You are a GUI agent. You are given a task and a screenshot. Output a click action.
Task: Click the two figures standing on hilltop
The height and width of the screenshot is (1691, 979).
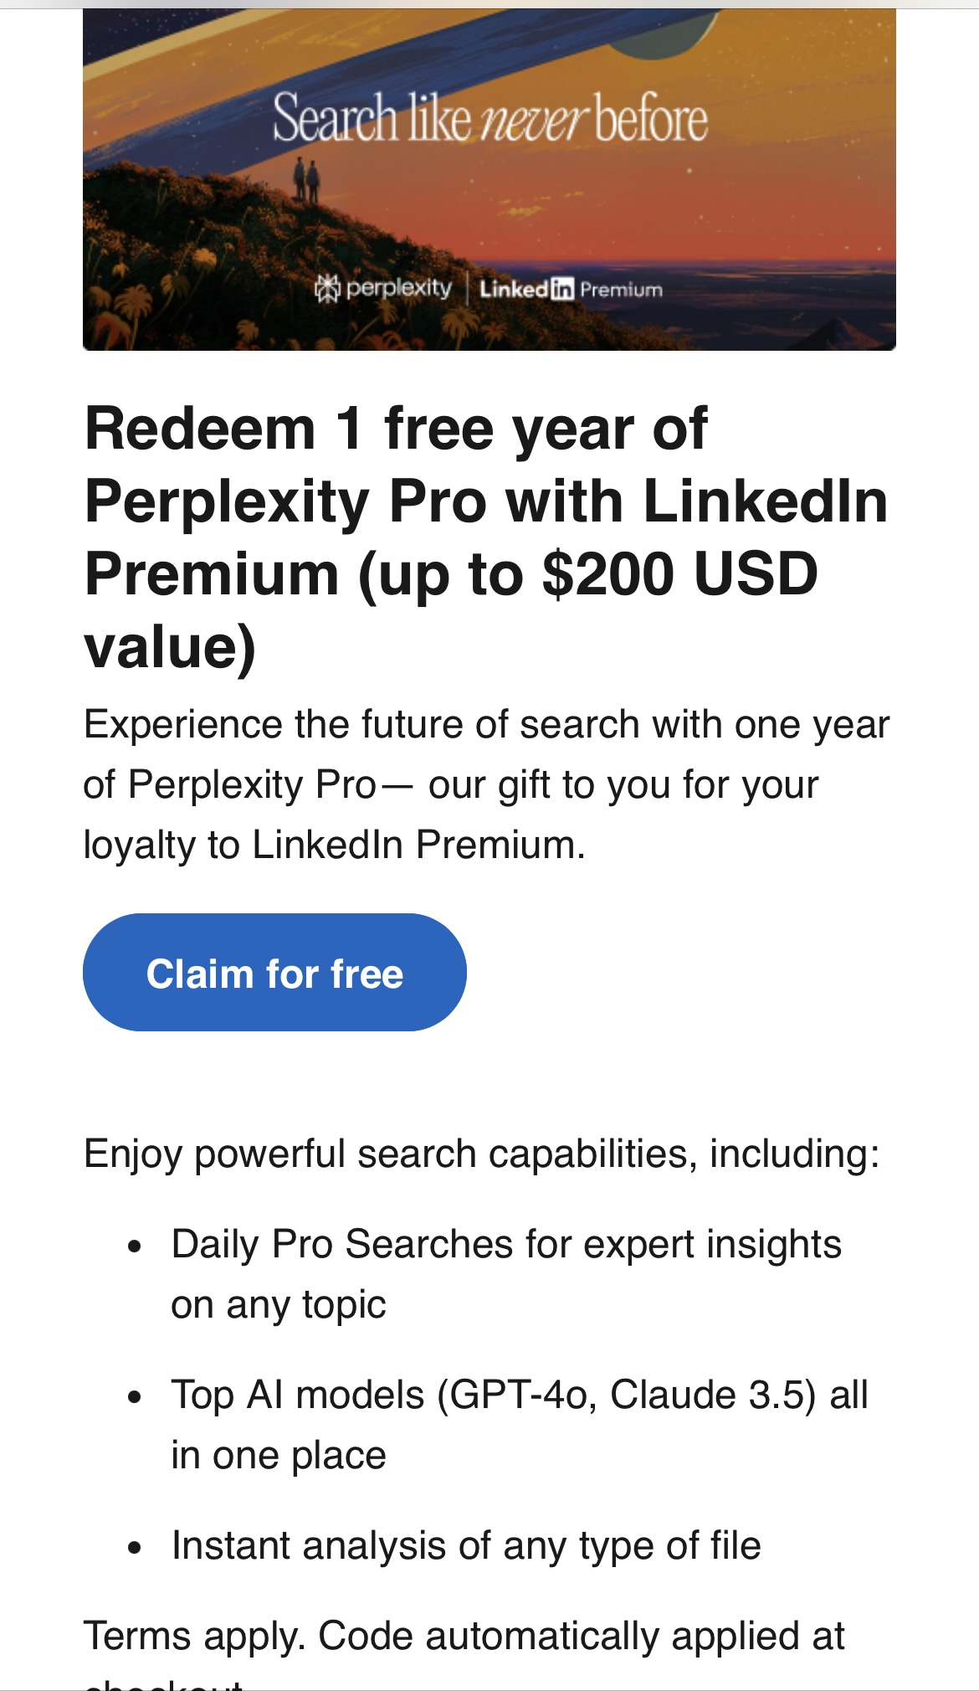(306, 178)
